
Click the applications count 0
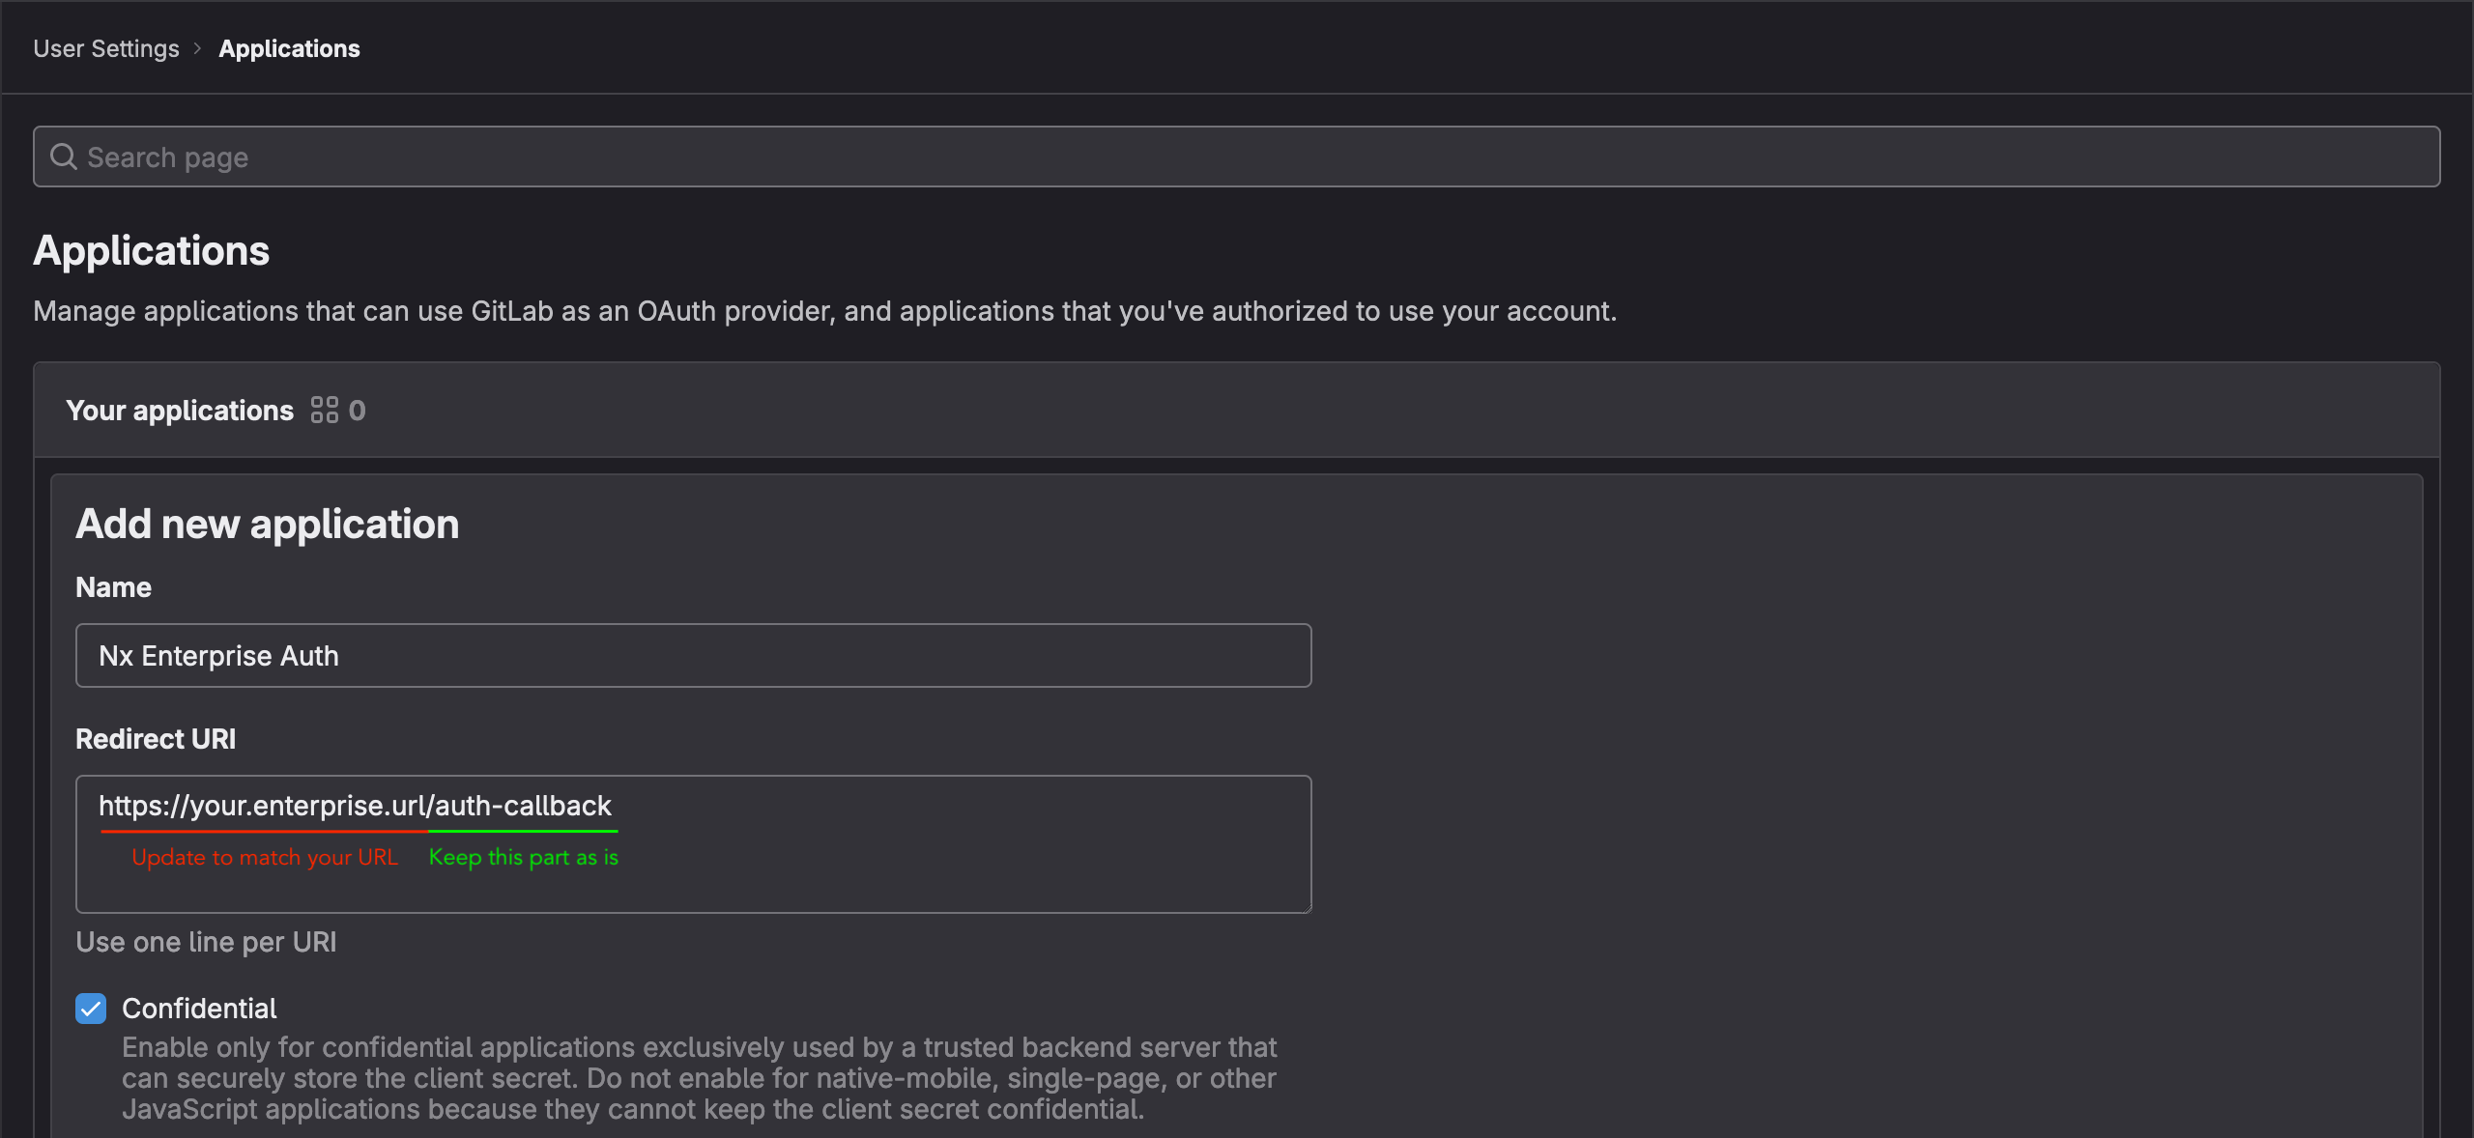(358, 411)
